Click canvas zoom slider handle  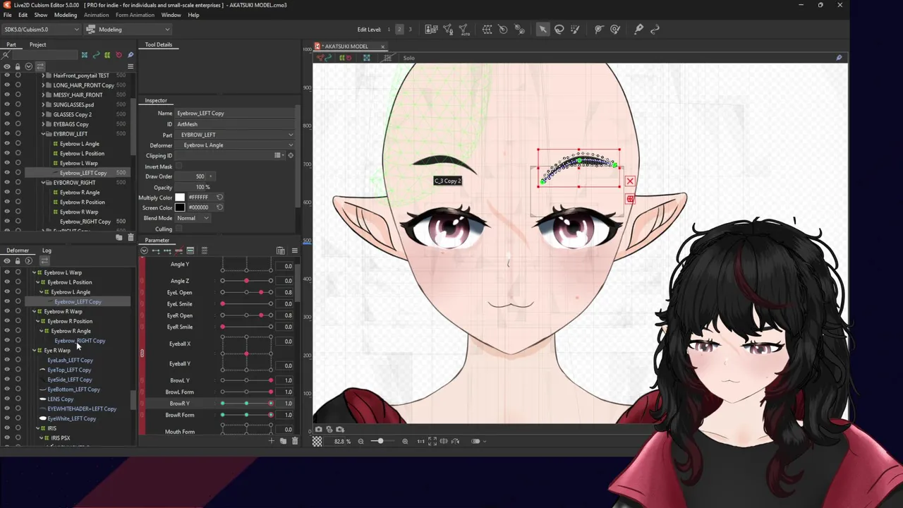(380, 441)
